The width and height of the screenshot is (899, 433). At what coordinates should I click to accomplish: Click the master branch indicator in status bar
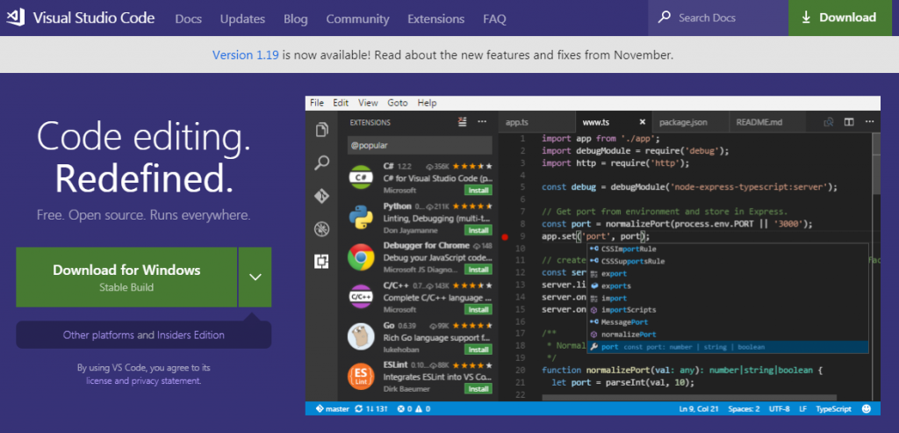coord(333,409)
